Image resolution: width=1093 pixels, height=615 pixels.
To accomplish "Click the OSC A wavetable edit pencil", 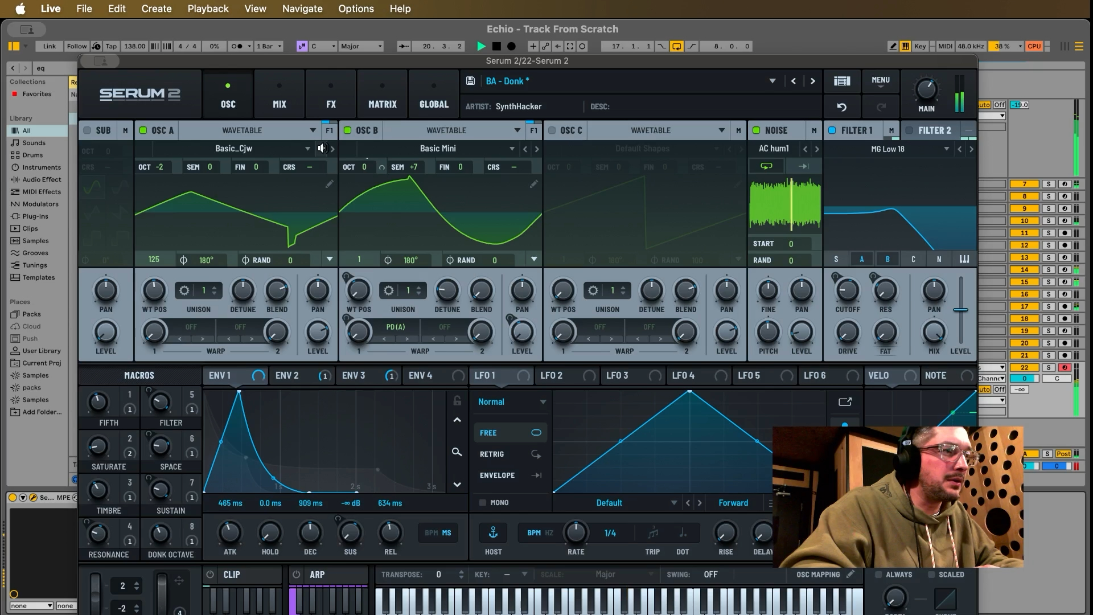I will pos(329,184).
